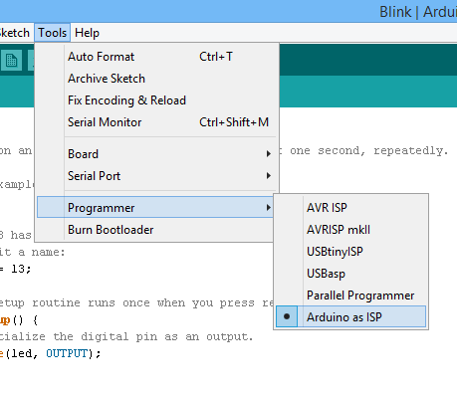Expand the Programmer submenu
Viewport: 457px width, 395px height.
click(155, 207)
